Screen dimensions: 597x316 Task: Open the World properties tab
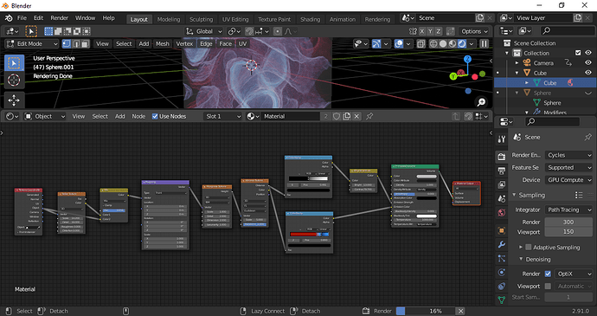[502, 213]
